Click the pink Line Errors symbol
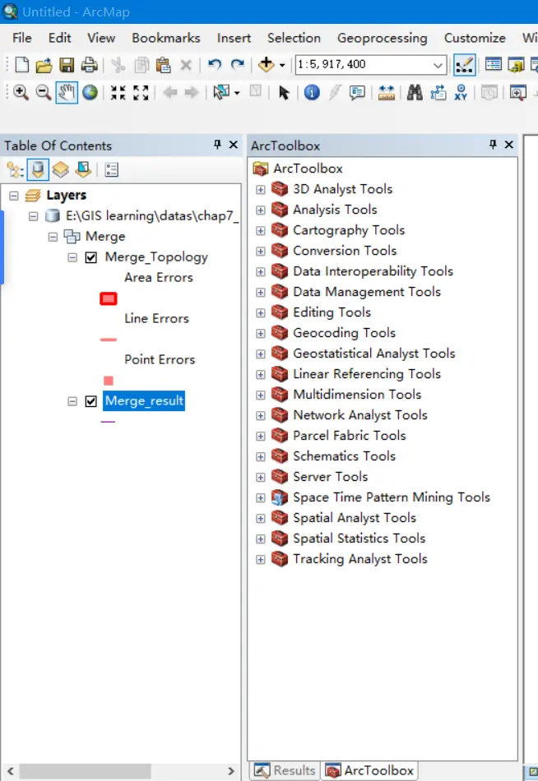Viewport: 538px width, 781px height. (x=109, y=340)
